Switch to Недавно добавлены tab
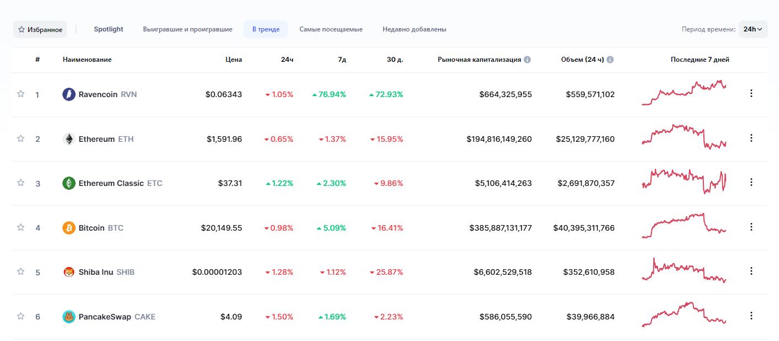 tap(414, 29)
